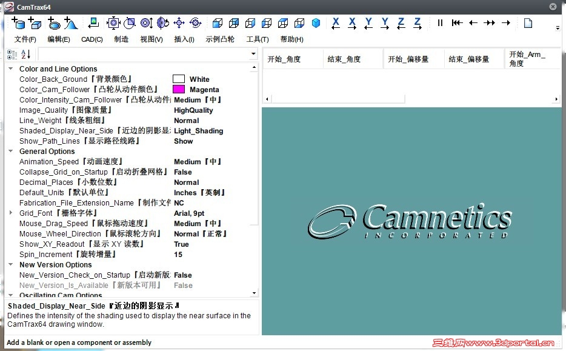The image size is (566, 351).
Task: Click the first X axis left-arrow icon
Action: (336, 23)
